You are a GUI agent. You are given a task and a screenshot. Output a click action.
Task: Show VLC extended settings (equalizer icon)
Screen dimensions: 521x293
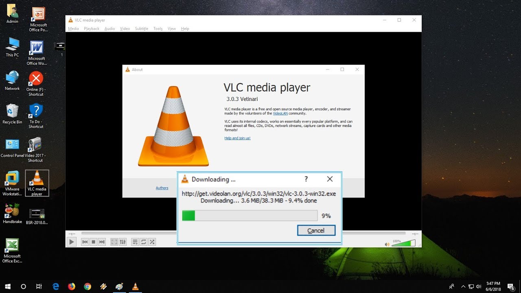point(123,242)
